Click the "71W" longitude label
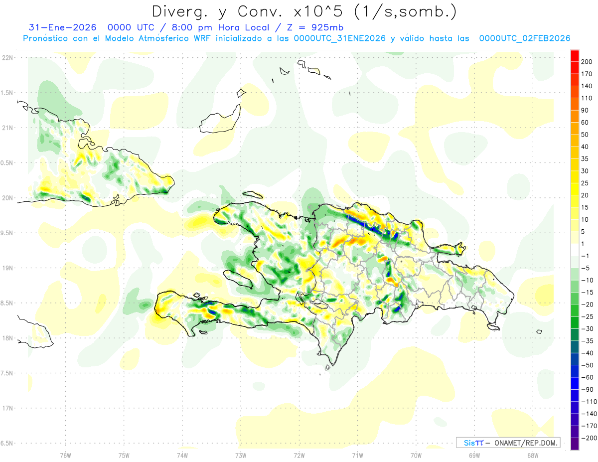This screenshot has height=462, width=598. tap(357, 455)
